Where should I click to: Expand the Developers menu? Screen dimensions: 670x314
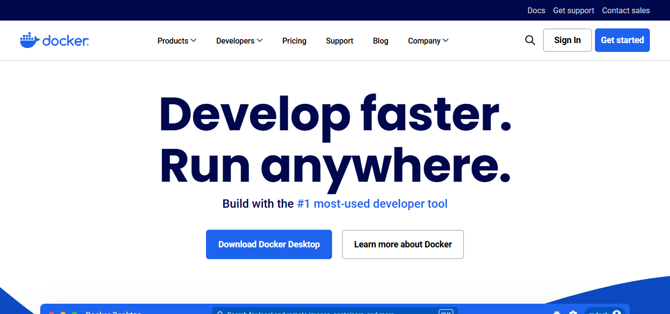(239, 41)
